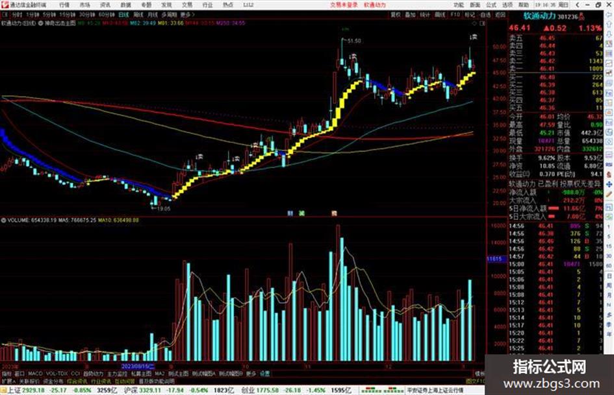Switch chart to 分时 period
Image resolution: width=614 pixels, height=395 pixels.
[16, 14]
